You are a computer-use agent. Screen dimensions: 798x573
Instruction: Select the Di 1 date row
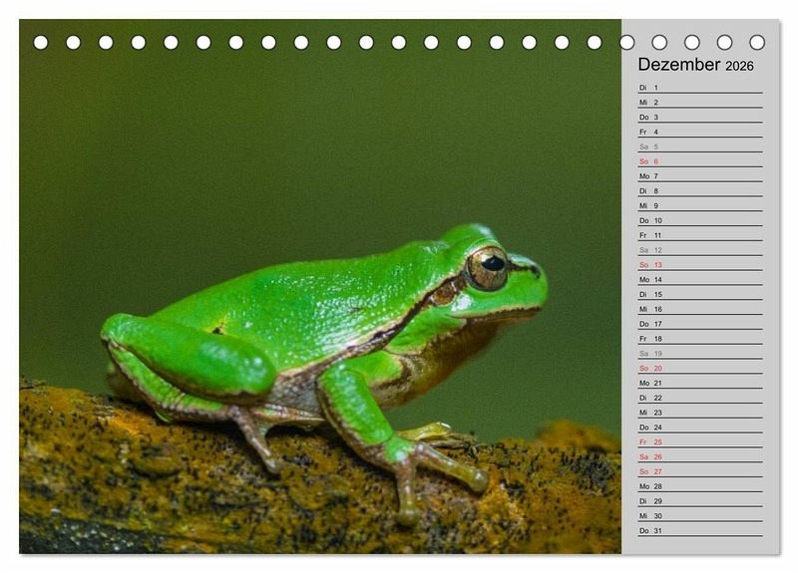tap(699, 88)
